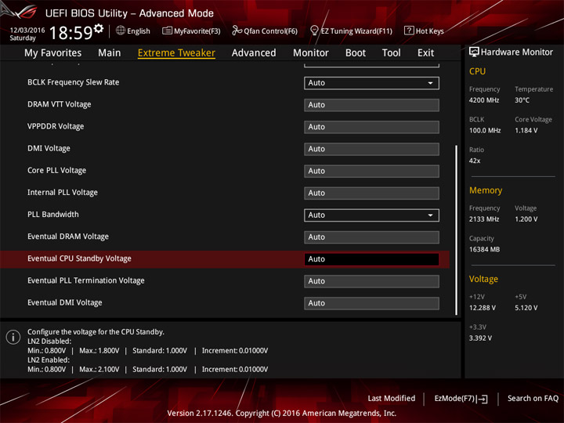The width and height of the screenshot is (564, 423).
Task: Switch to the Boot tab
Action: point(356,53)
